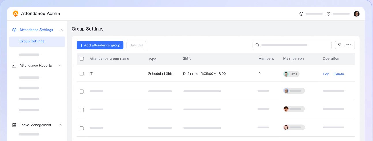Check the checkbox below the IT row
Screen dimensions: 373x141
82,92
